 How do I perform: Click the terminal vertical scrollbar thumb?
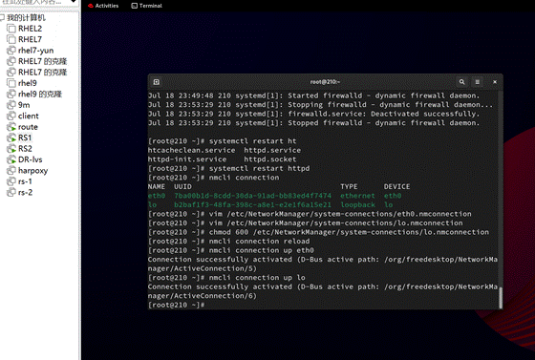coord(501,298)
